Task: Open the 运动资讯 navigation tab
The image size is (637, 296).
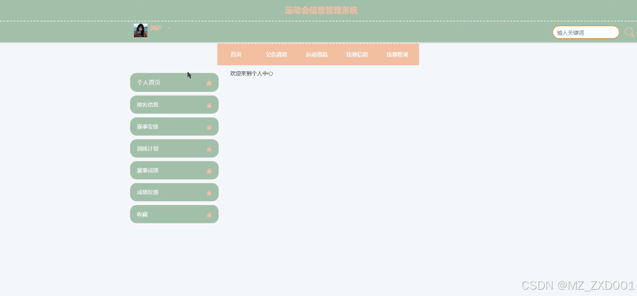Action: coord(317,55)
